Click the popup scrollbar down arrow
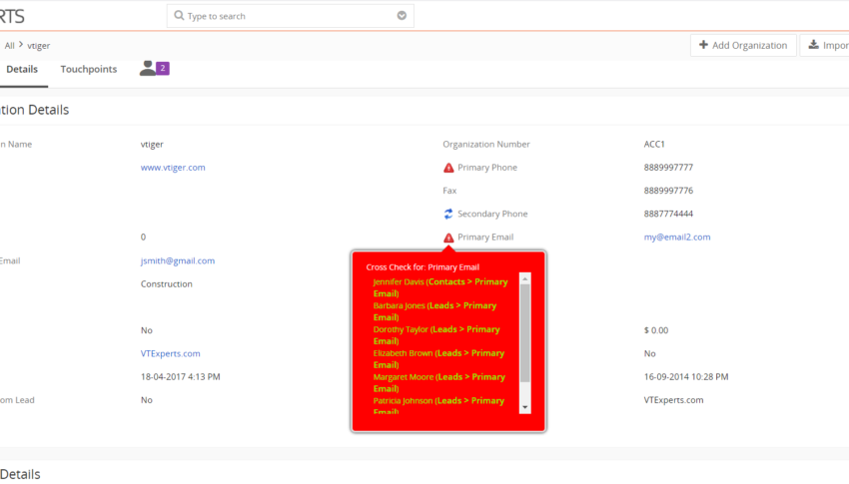The height and width of the screenshot is (484, 849). (x=524, y=407)
